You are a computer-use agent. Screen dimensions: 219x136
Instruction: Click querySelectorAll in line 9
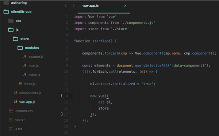click(x=151, y=65)
